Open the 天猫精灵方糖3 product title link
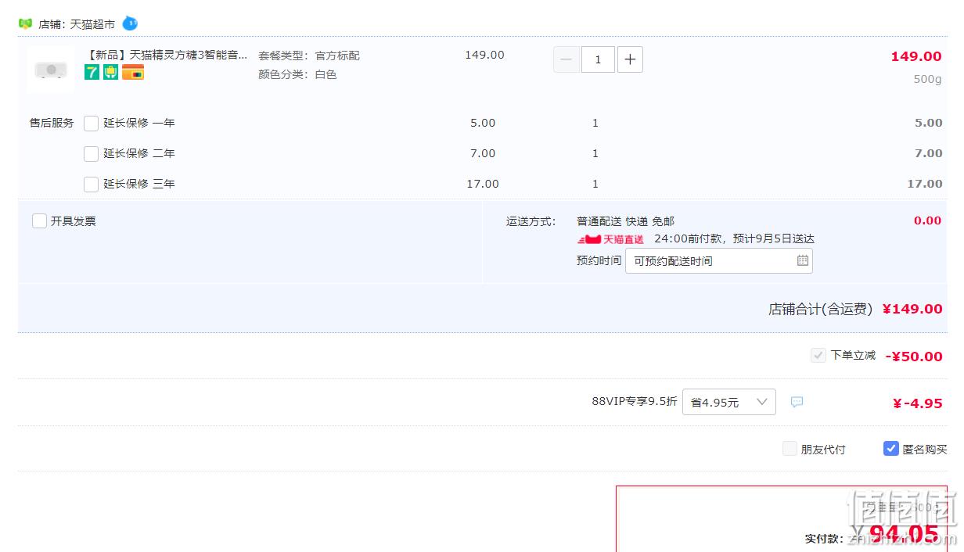Image resolution: width=964 pixels, height=552 pixels. [167, 55]
